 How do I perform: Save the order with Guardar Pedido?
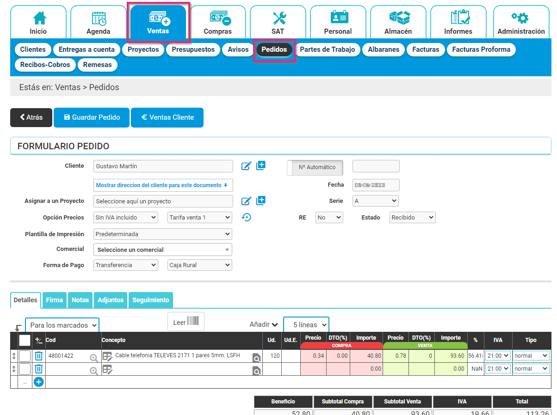[x=91, y=117]
